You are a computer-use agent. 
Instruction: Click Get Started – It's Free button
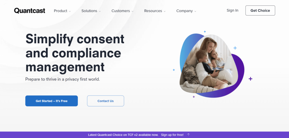[52, 101]
